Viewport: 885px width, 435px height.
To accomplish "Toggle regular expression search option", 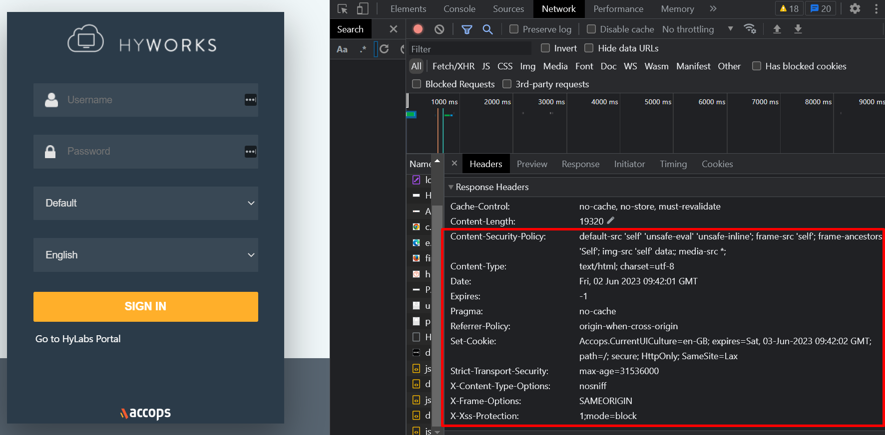I will 363,49.
